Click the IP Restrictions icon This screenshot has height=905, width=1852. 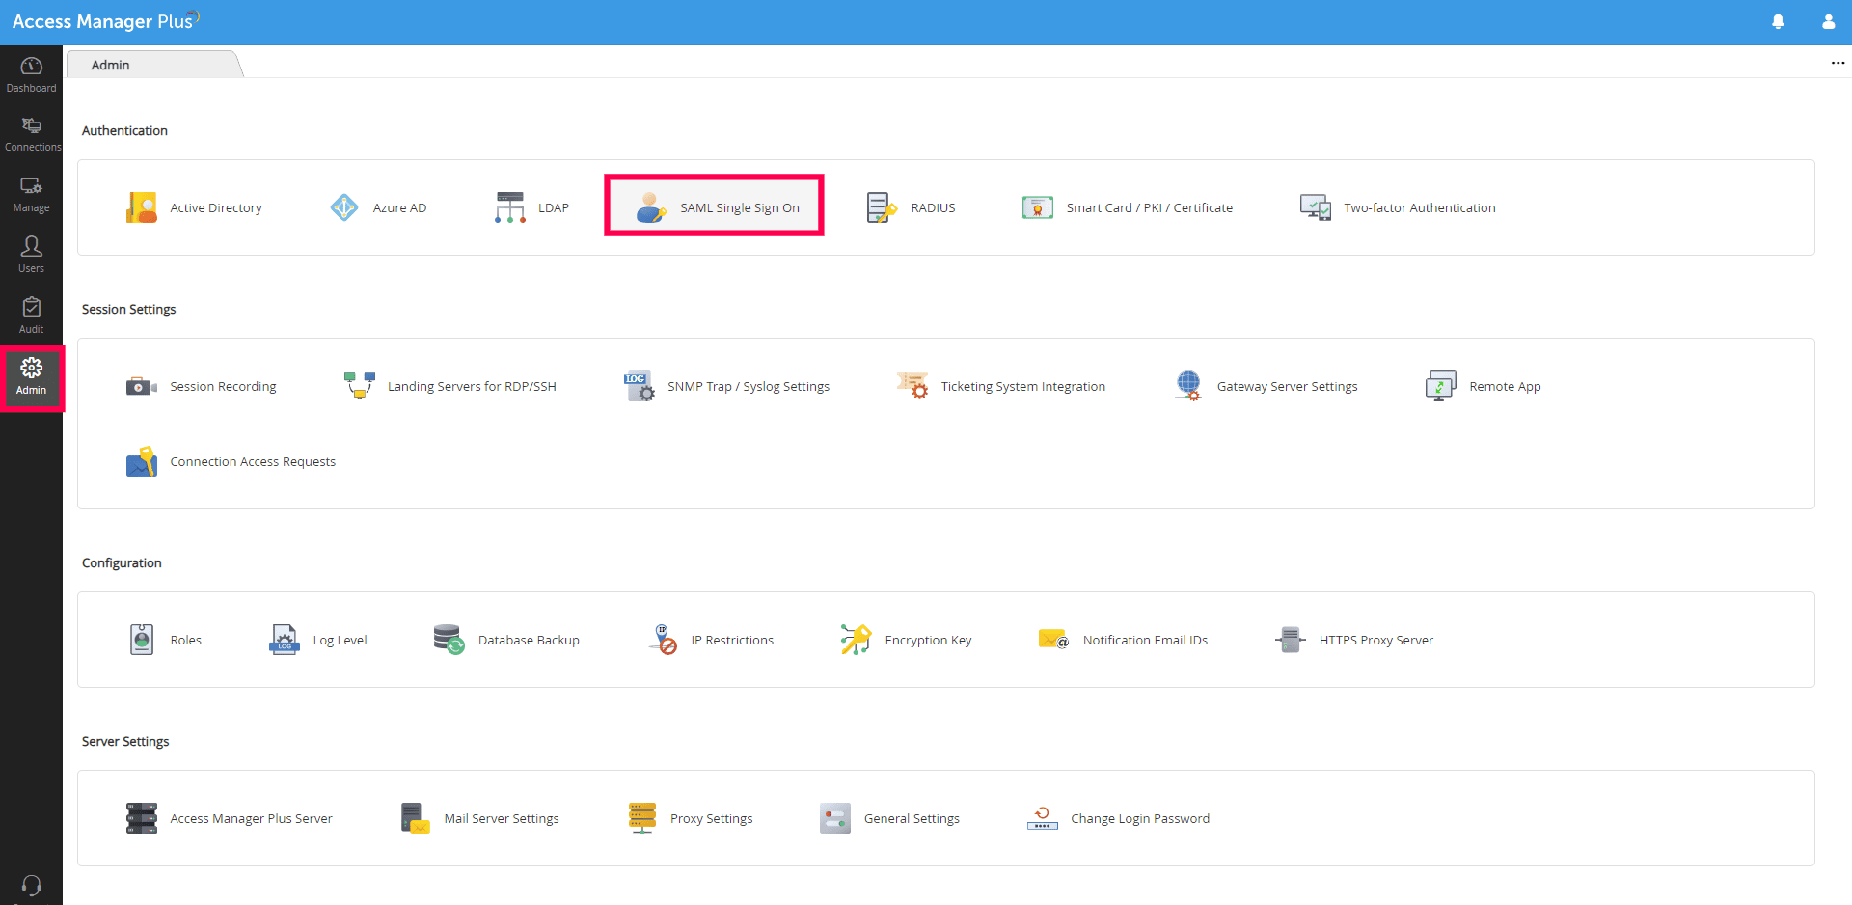pos(663,640)
